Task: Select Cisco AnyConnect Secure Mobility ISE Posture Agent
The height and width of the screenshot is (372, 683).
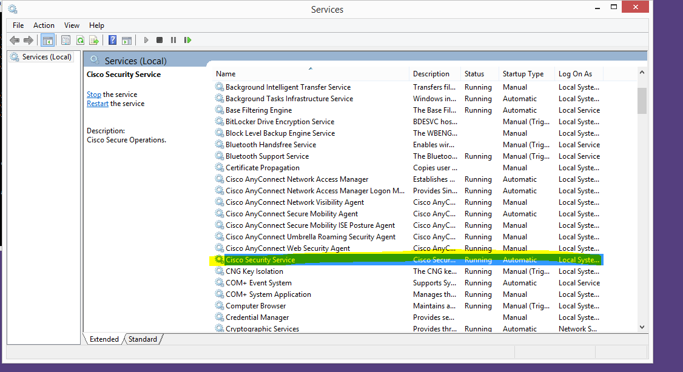Action: (408, 225)
